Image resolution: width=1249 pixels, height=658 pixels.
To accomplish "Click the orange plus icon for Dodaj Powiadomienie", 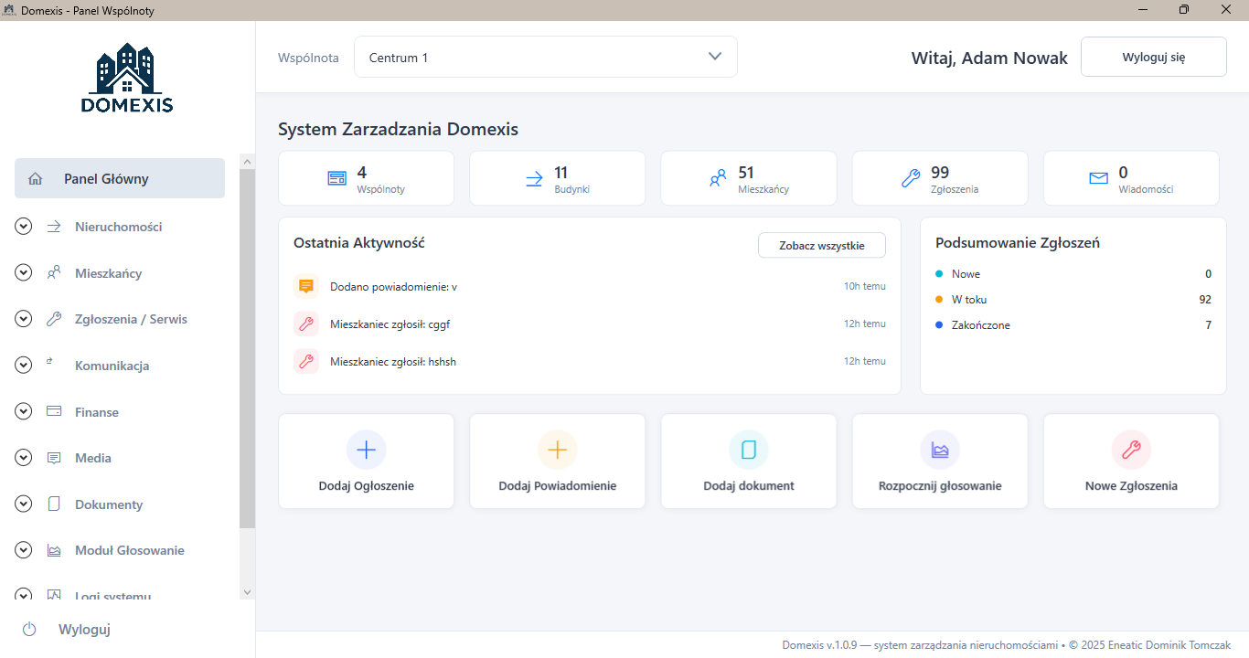I will coord(557,450).
